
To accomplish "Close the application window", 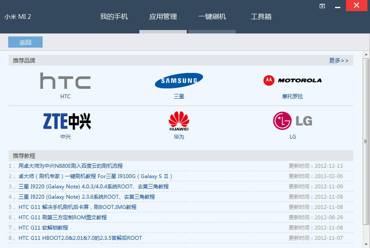I will (x=357, y=6).
